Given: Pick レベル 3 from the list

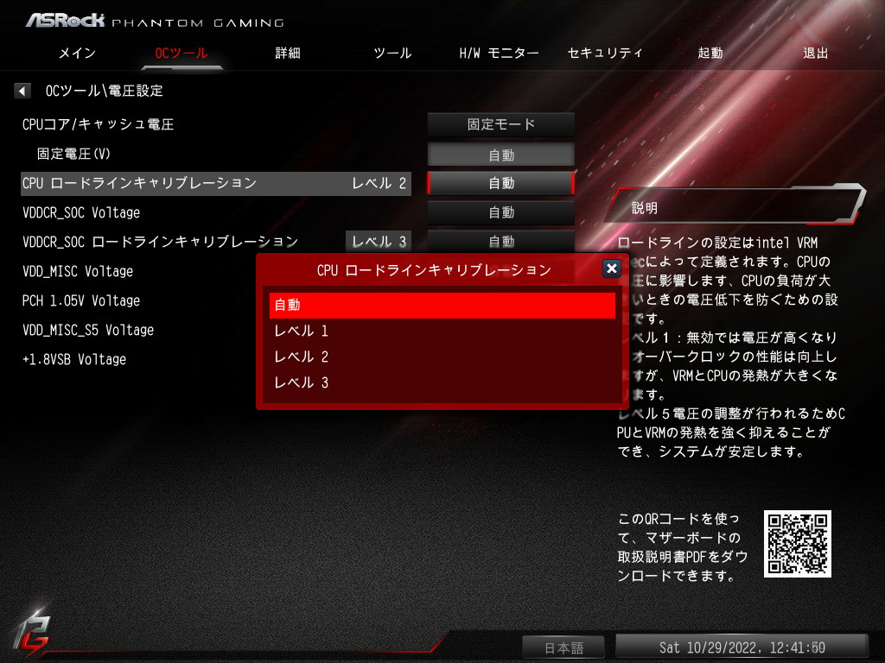Looking at the screenshot, I should click(x=442, y=382).
